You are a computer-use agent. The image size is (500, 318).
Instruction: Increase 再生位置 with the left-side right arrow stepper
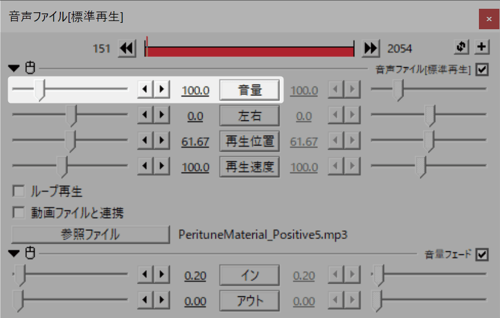tap(162, 140)
